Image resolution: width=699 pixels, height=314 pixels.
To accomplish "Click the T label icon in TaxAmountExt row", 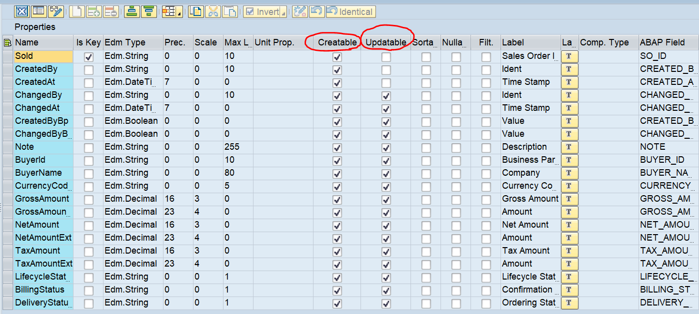I will (x=569, y=264).
